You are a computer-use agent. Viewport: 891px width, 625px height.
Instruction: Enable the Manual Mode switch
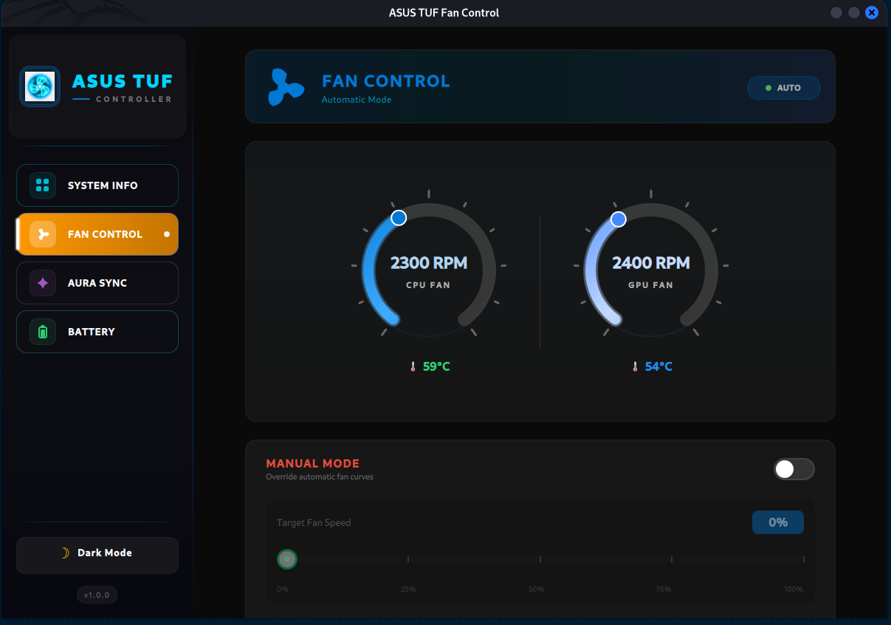[794, 469]
